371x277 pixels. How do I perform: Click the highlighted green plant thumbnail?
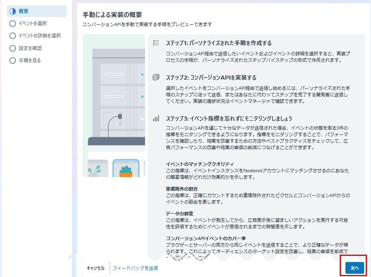coord(126,168)
